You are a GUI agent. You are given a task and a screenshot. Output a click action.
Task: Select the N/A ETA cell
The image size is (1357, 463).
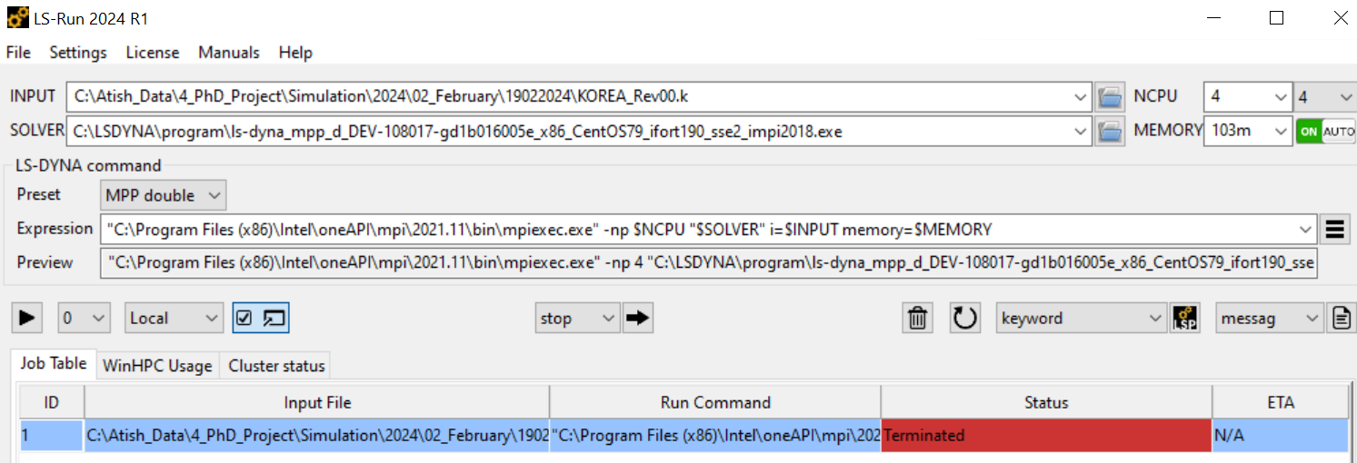1280,436
